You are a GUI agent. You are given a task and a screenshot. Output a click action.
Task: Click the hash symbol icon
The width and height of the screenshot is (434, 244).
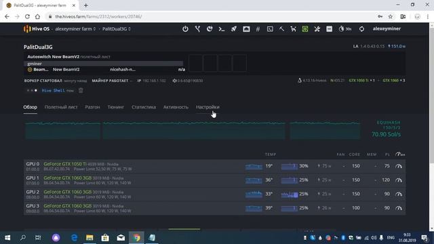(x=258, y=29)
